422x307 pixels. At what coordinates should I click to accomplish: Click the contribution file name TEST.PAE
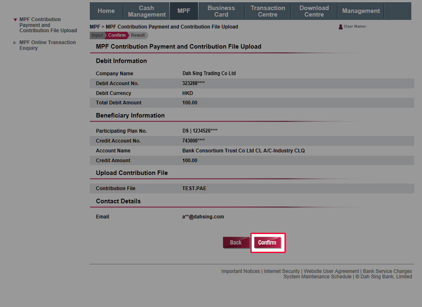point(194,188)
